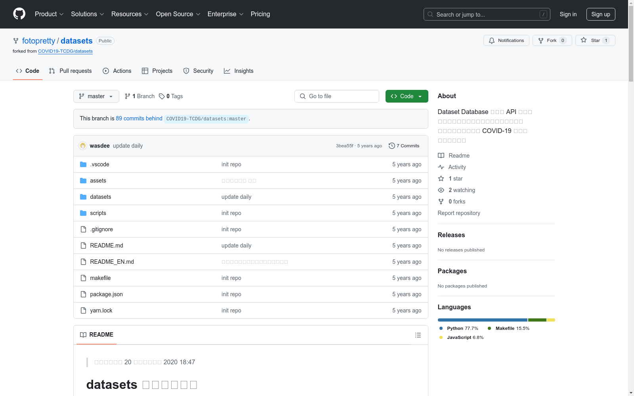The height and width of the screenshot is (396, 634).
Task: Click the tag icon beside 0 Tags
Action: (162, 96)
